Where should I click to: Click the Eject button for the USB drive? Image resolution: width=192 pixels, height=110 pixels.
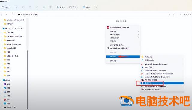click(86, 7)
